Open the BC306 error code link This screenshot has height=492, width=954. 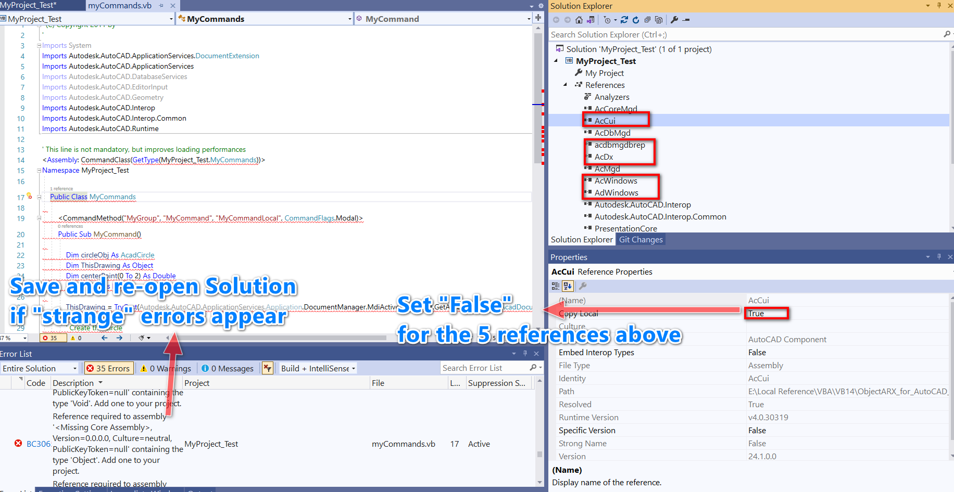39,444
